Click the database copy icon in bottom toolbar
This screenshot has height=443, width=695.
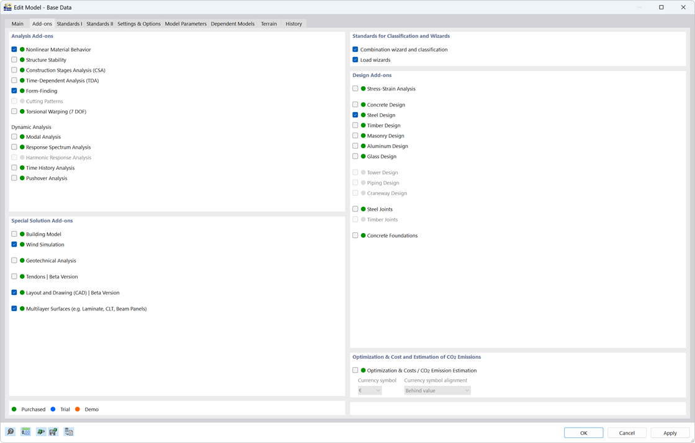coord(69,431)
